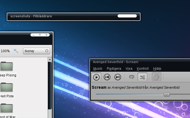Click the Hell Ride folder label
Screen dimensions: 190x118
(7, 96)
